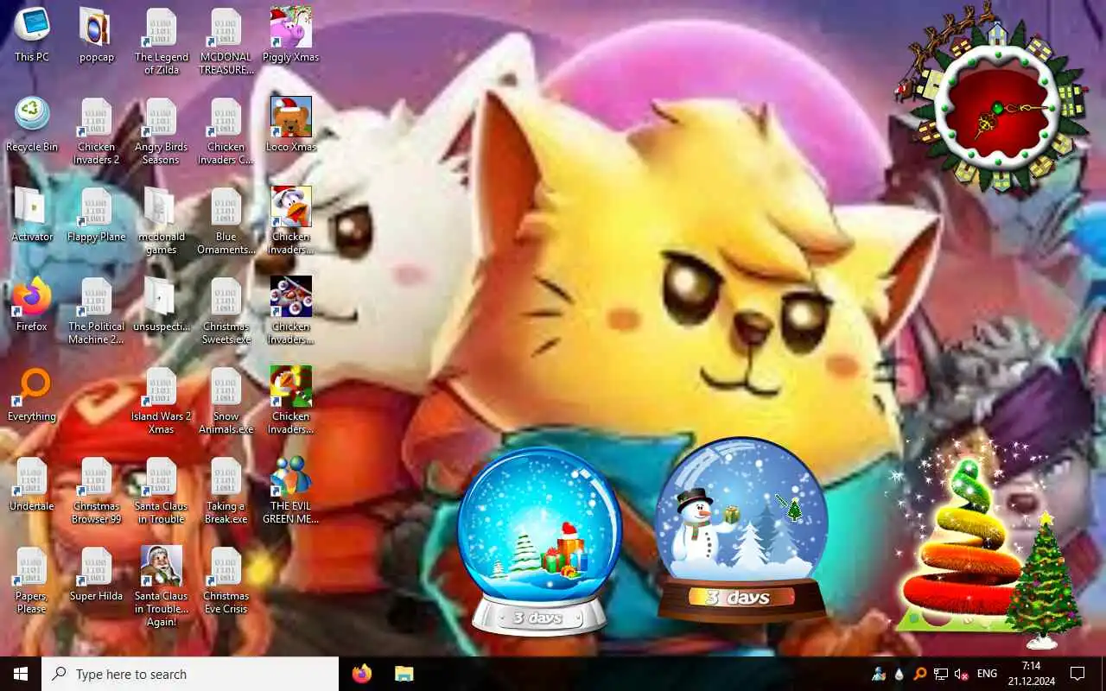Select the Firefox desktop shortcut

pos(32,305)
